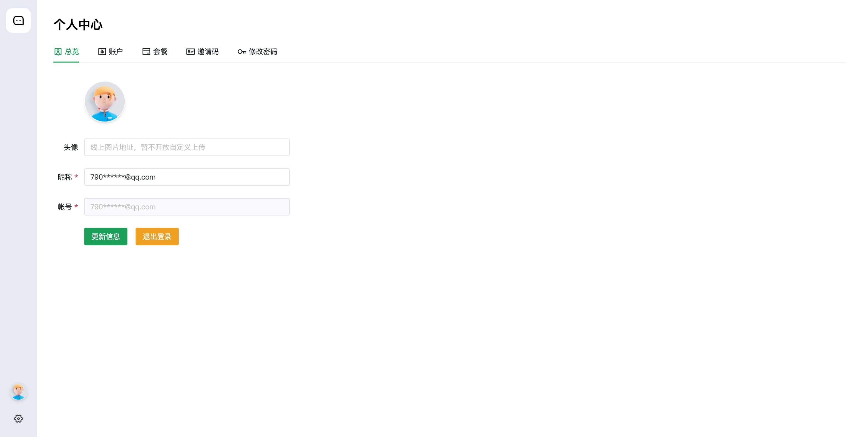Switch to the 账户 tab

click(x=115, y=52)
